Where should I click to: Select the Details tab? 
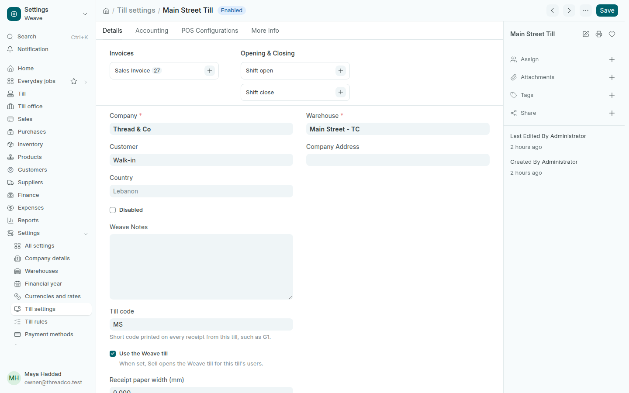[x=112, y=31]
